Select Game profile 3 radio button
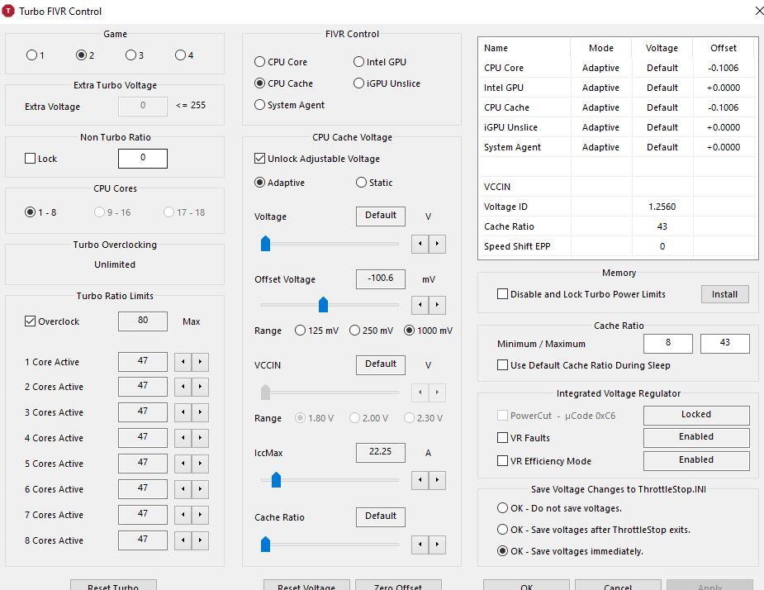Image resolution: width=764 pixels, height=590 pixels. [130, 55]
